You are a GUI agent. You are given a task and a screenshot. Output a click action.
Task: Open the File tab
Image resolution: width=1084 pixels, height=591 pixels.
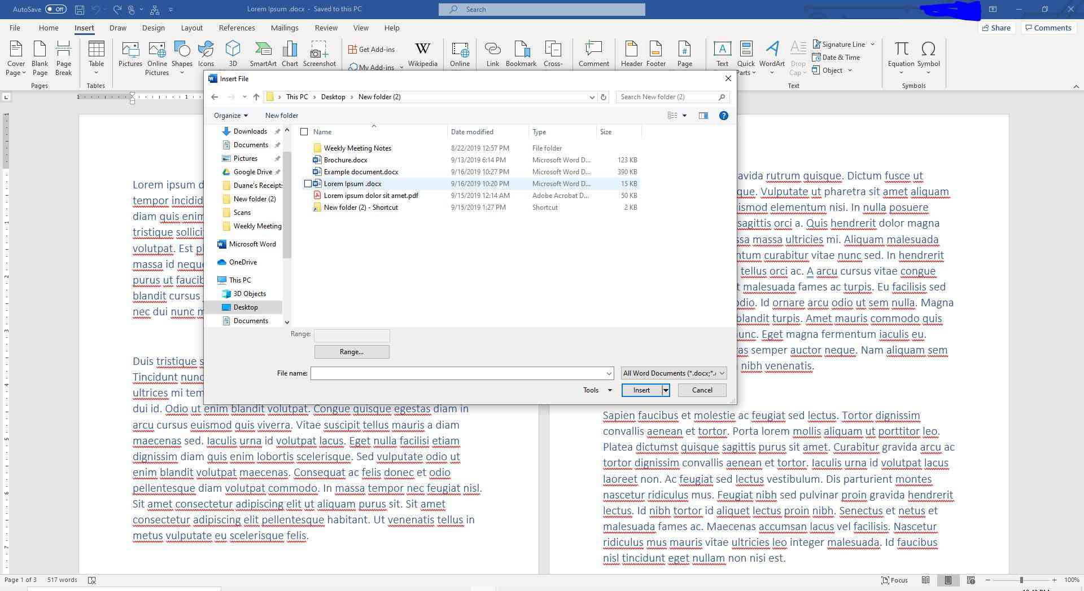(x=15, y=28)
